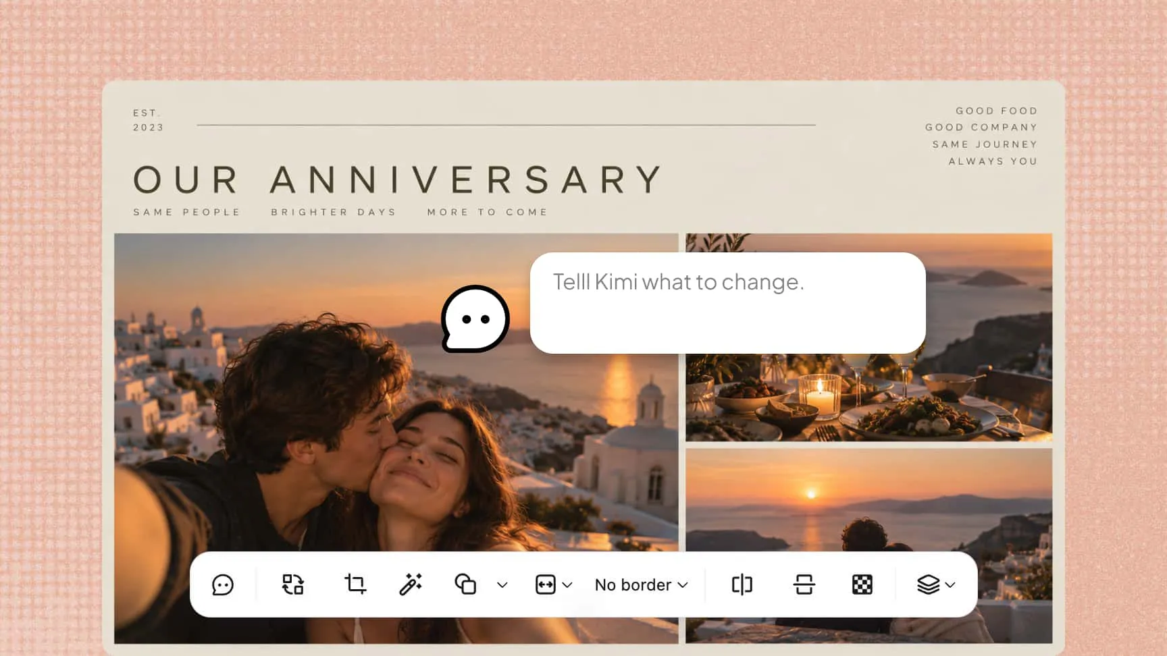
Task: Flip the image horizontally
Action: pos(742,584)
